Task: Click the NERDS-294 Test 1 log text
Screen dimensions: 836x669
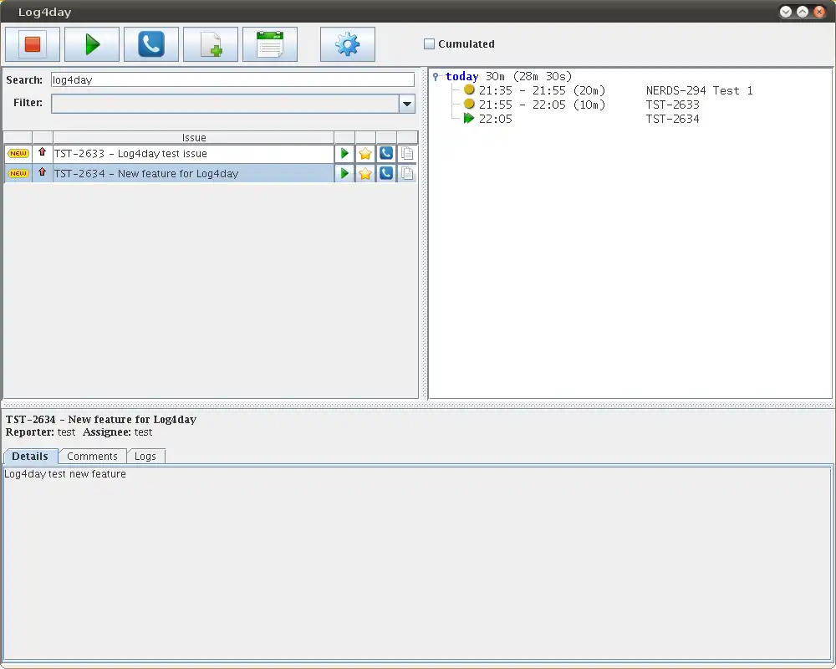Action: [700, 90]
